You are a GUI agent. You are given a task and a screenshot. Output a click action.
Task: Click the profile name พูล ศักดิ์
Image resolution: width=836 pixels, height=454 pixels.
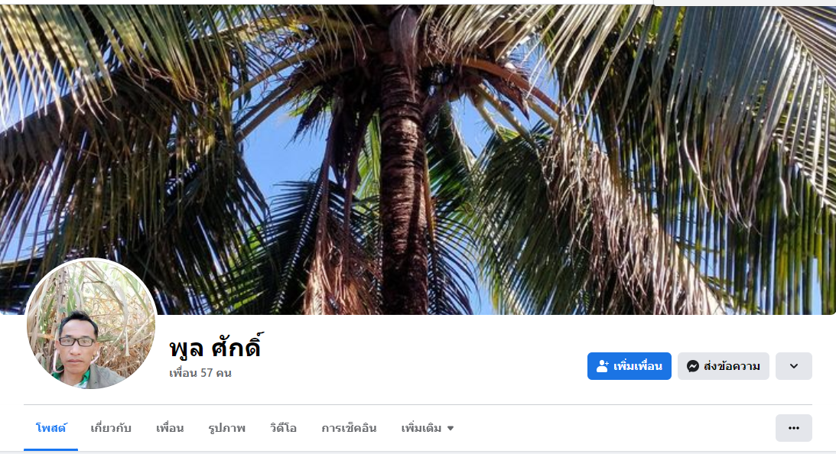(216, 346)
